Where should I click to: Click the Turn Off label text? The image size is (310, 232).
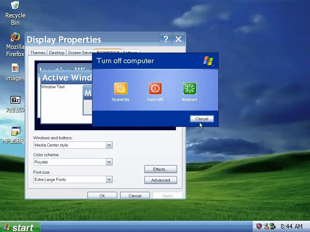click(x=155, y=99)
